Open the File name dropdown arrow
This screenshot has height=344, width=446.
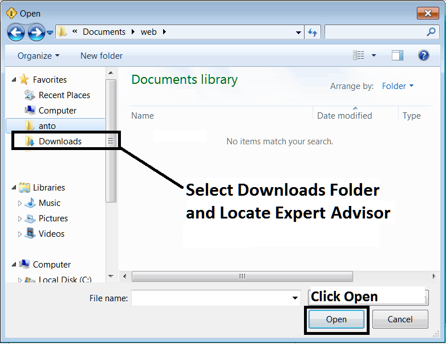tap(295, 298)
